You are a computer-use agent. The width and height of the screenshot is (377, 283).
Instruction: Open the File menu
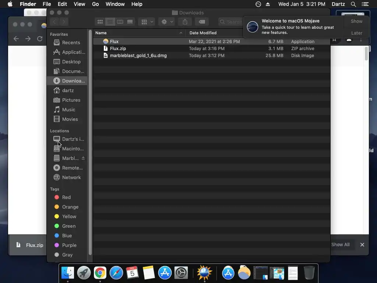point(47,4)
